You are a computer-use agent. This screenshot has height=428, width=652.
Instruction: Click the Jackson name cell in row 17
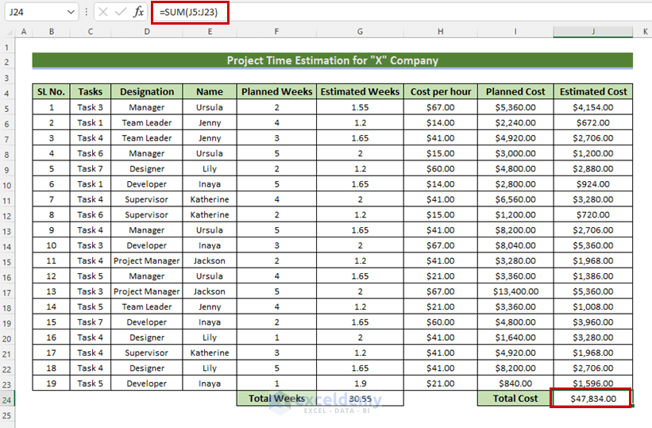coord(210,291)
